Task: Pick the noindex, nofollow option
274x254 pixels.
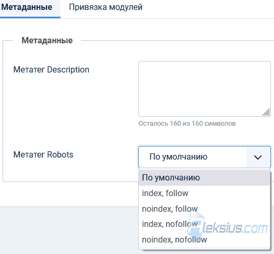Action: 205,240
